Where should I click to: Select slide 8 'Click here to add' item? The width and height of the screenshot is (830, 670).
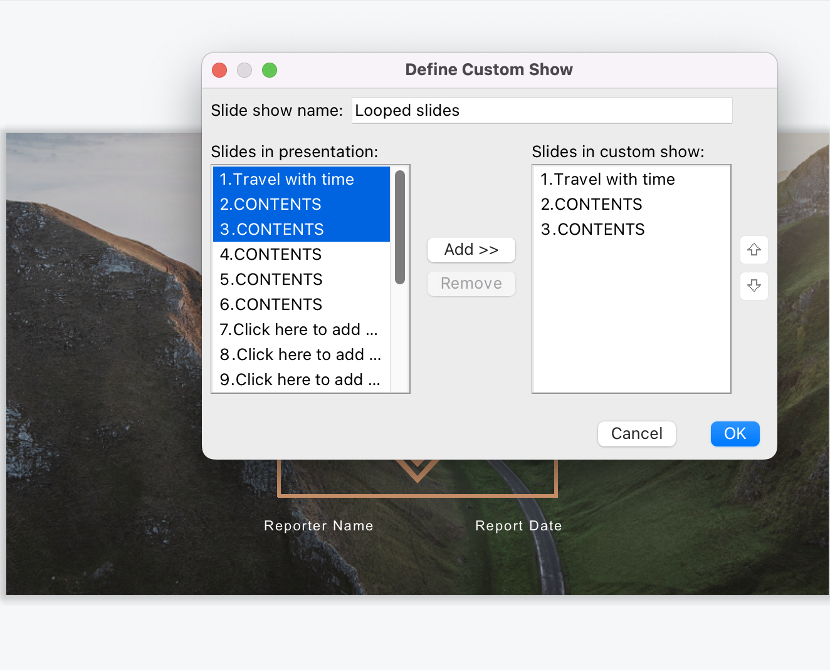[x=302, y=354]
